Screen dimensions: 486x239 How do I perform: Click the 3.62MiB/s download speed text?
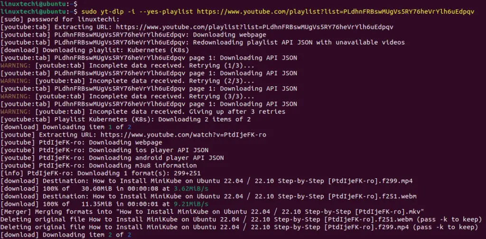point(191,189)
